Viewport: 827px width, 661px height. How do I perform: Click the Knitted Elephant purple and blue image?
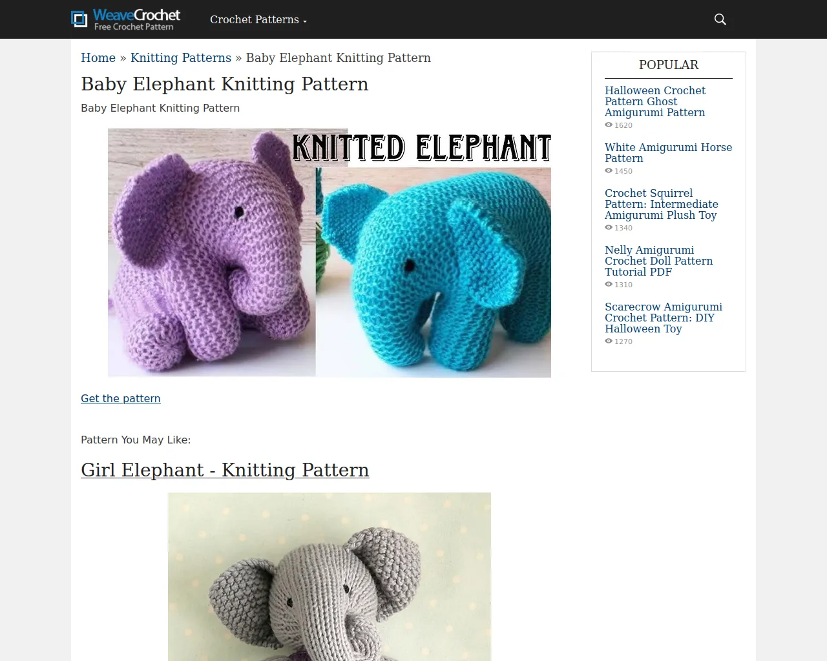(x=330, y=253)
